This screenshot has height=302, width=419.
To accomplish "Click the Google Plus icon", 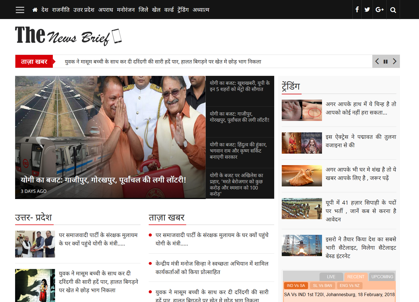I will (379, 10).
